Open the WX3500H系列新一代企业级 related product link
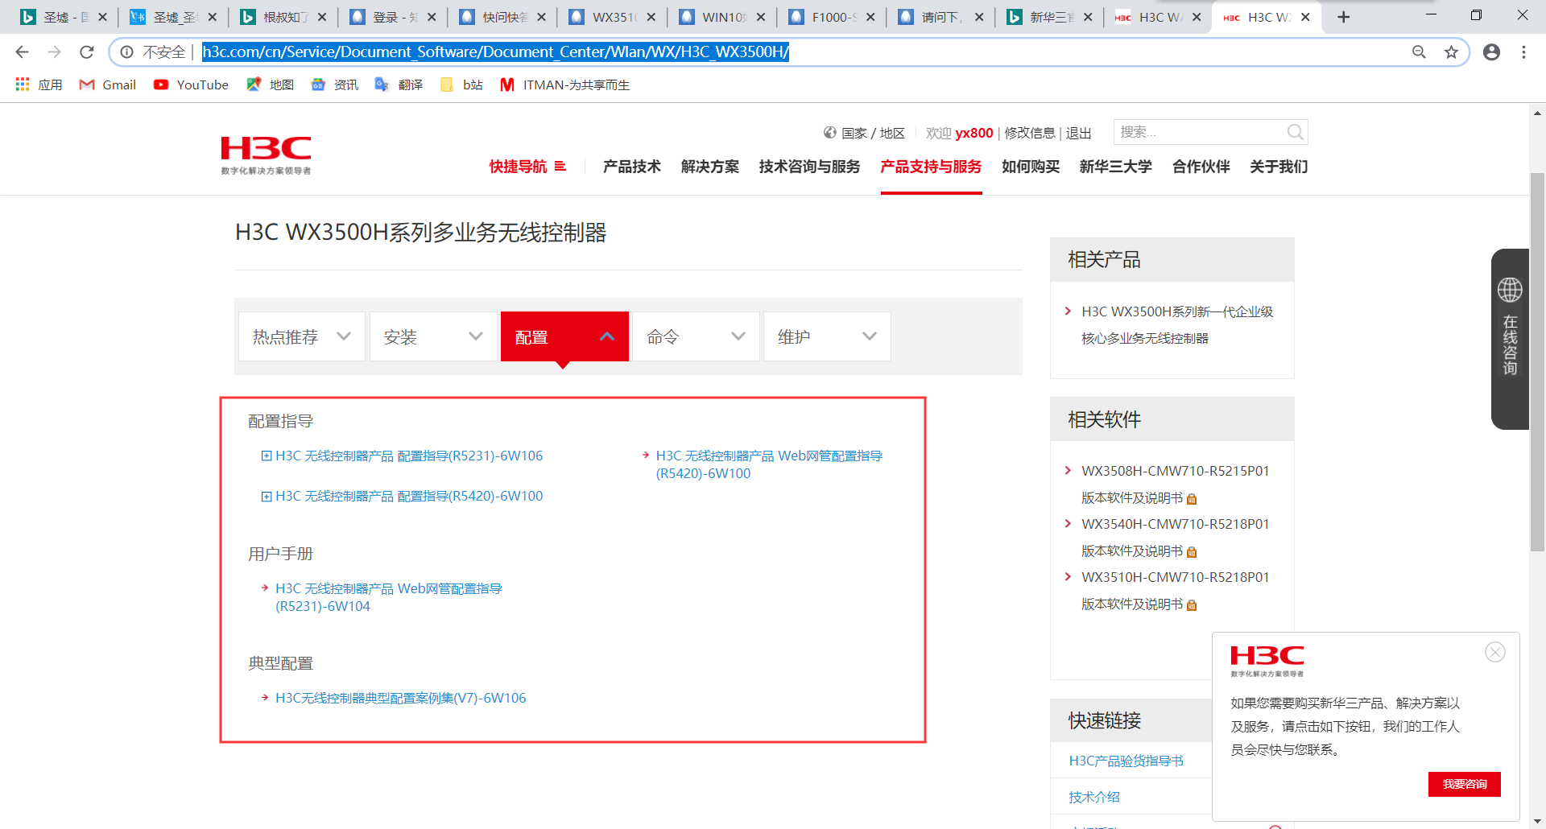 (1177, 325)
